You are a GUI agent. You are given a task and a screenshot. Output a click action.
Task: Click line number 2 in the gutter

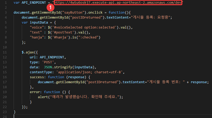pyautogui.click(x=6, y=8)
